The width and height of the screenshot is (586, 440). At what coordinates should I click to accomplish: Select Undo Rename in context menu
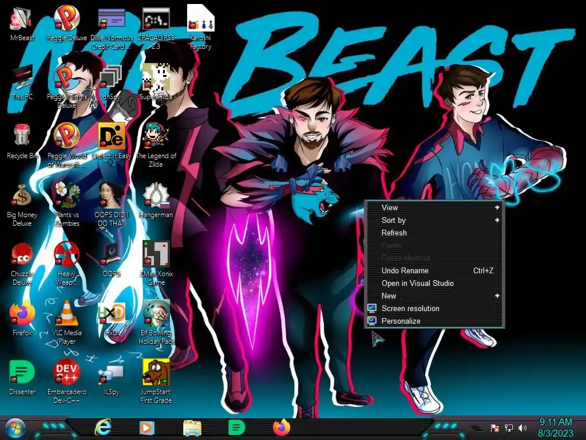point(434,270)
